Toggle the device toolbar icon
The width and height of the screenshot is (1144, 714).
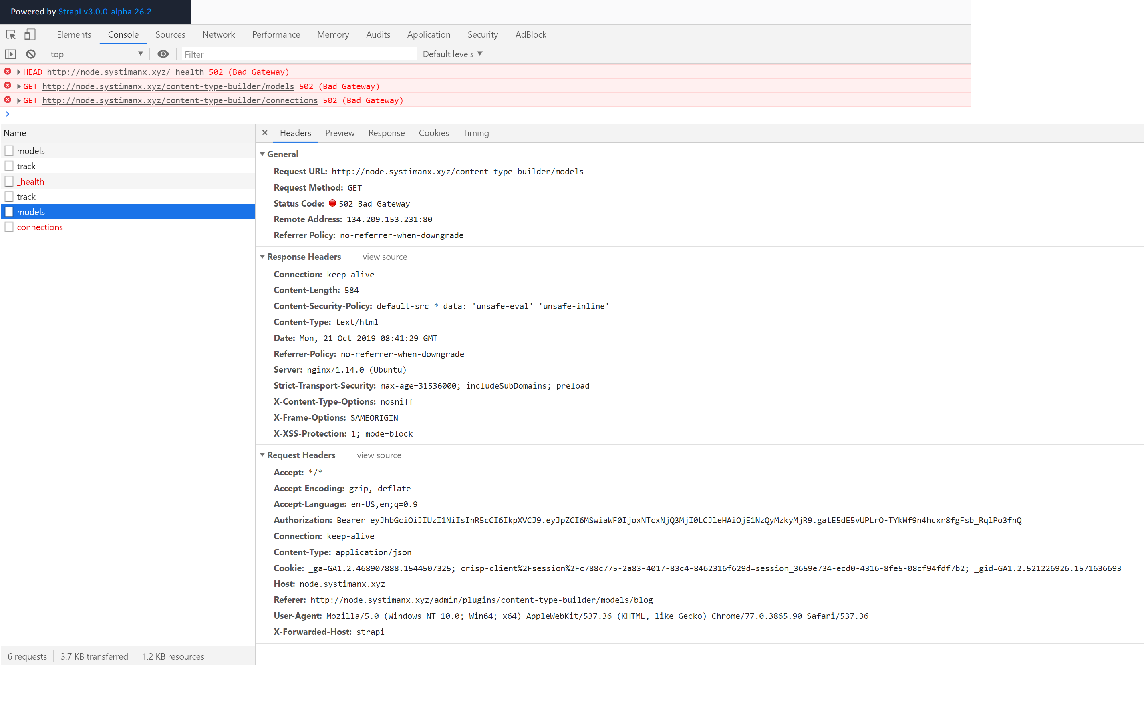click(x=30, y=34)
